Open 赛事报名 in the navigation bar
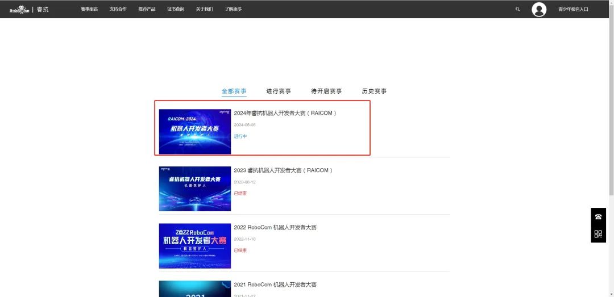The height and width of the screenshot is (297, 614). point(89,9)
